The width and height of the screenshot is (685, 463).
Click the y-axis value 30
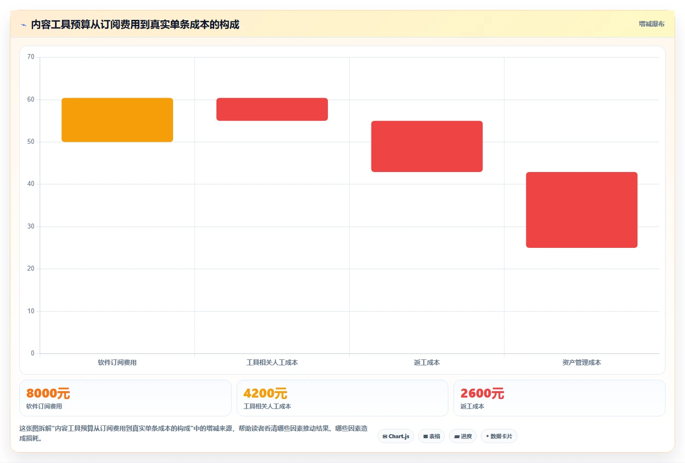(31, 227)
